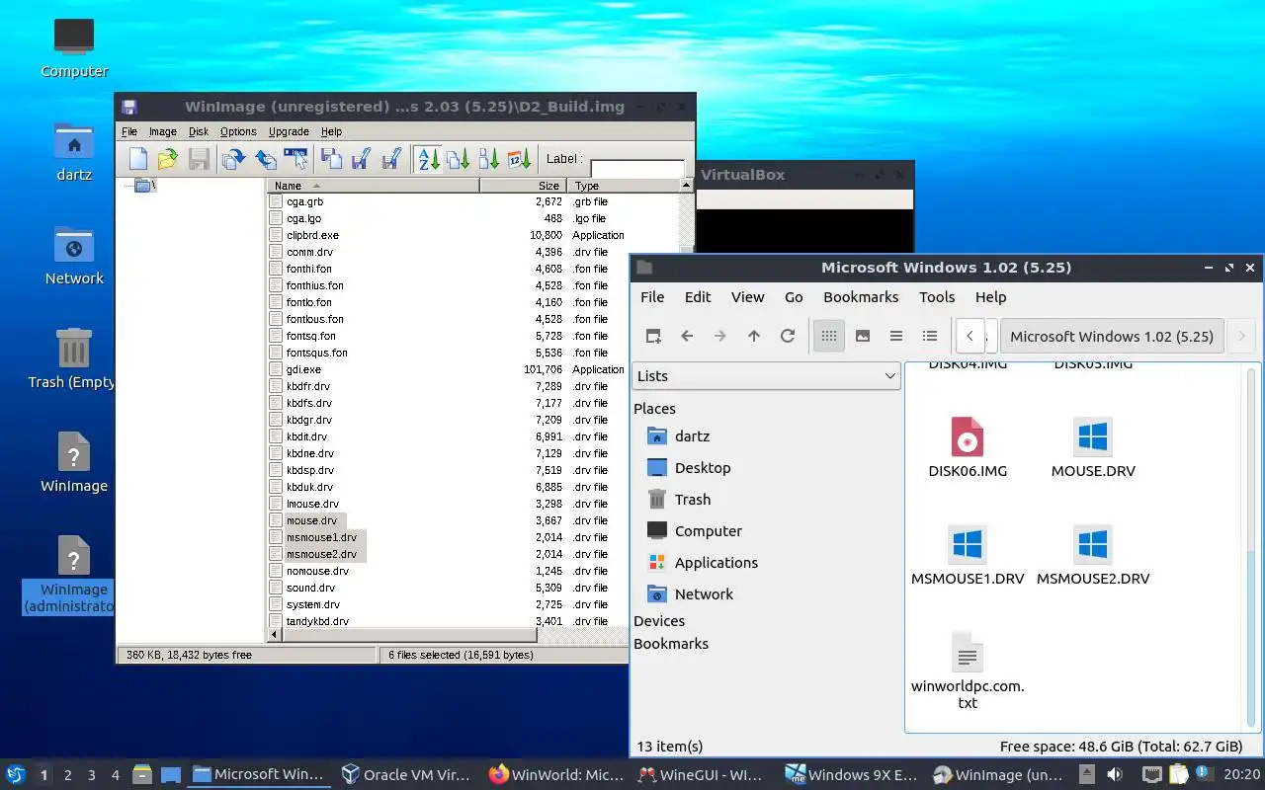Click path bar left scroll chevron

[970, 336]
